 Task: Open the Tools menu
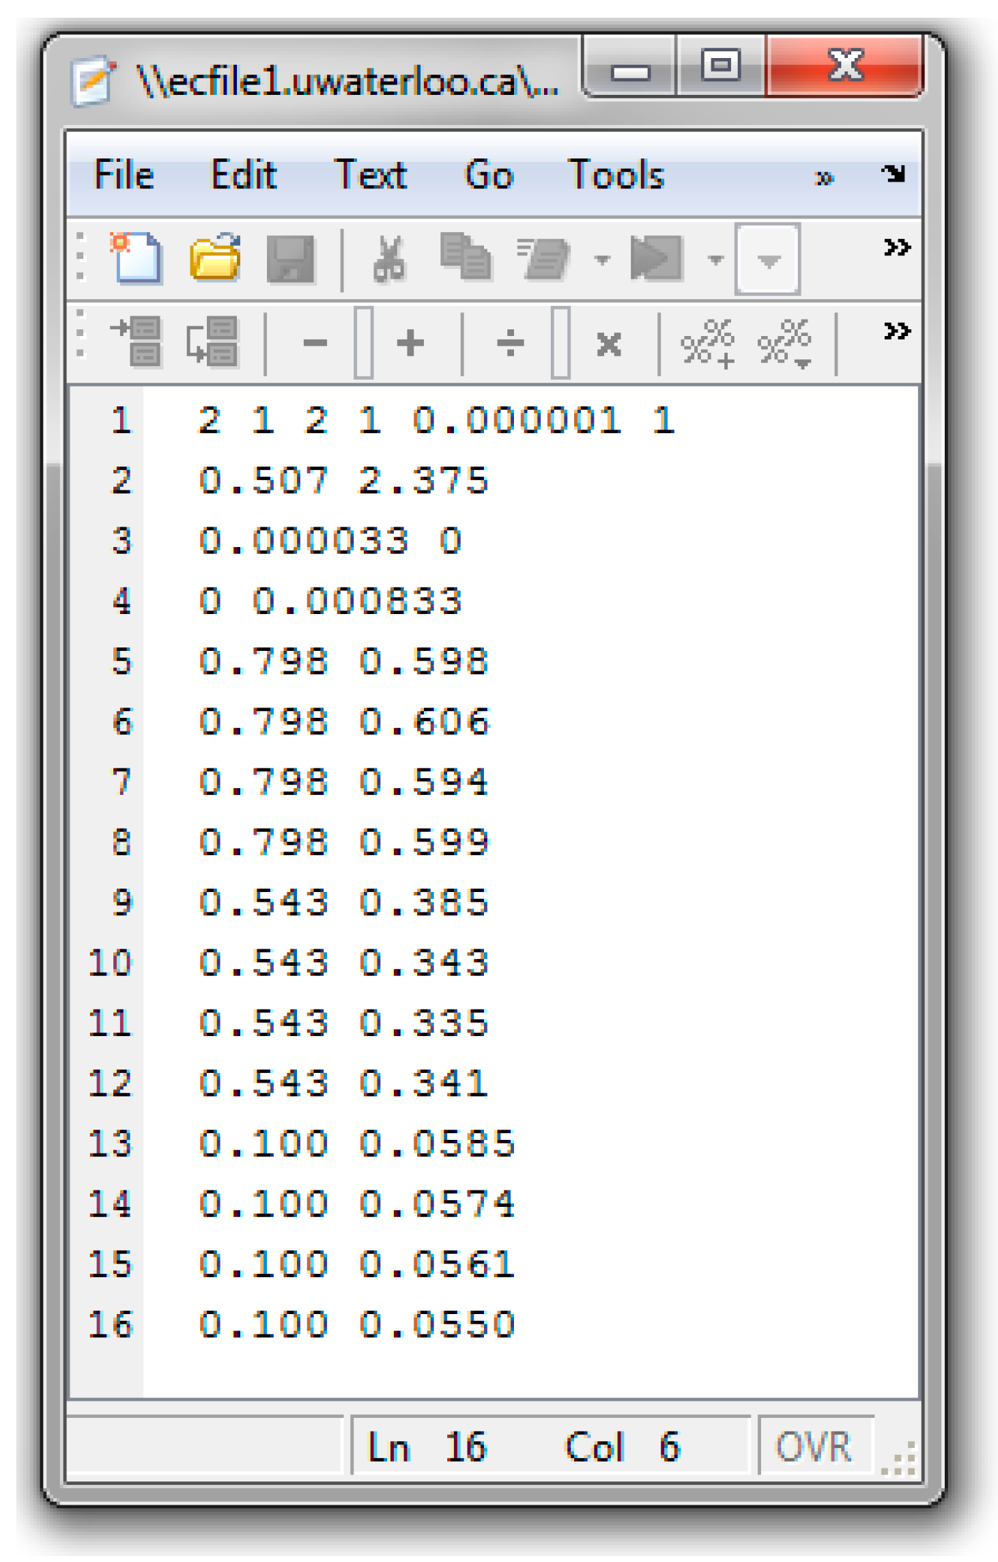point(616,175)
